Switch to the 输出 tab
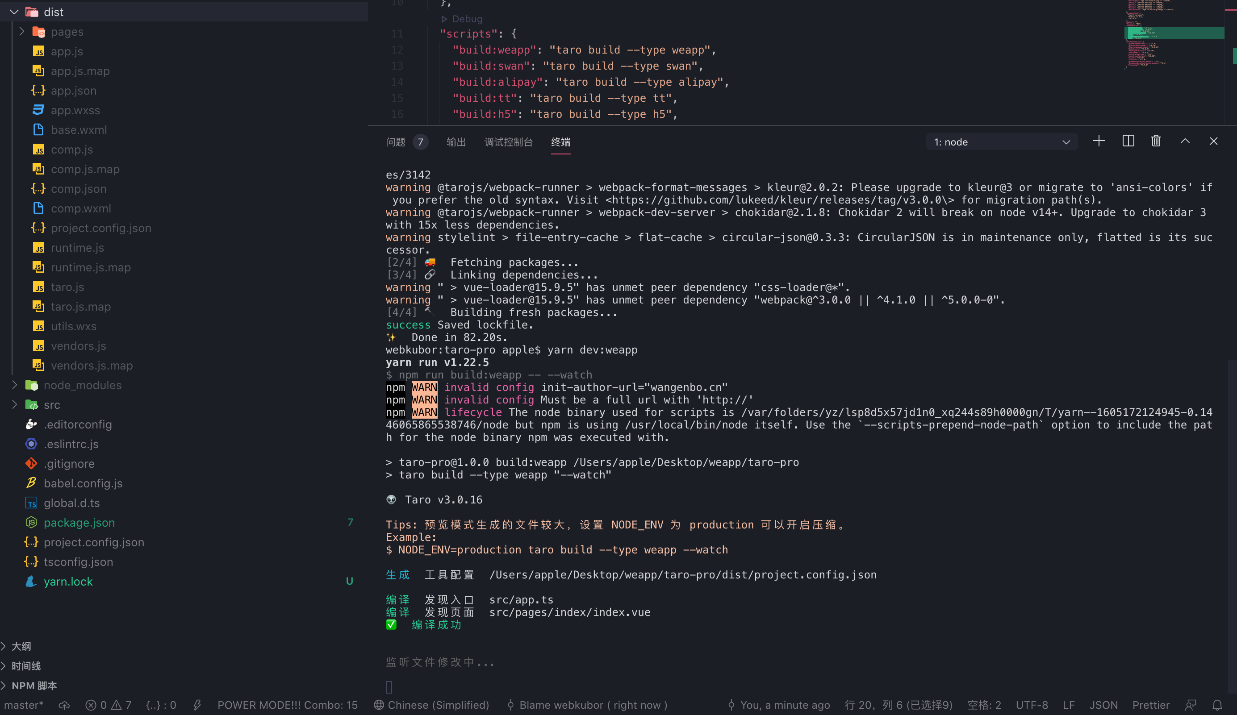Image resolution: width=1237 pixels, height=715 pixels. pos(456,142)
